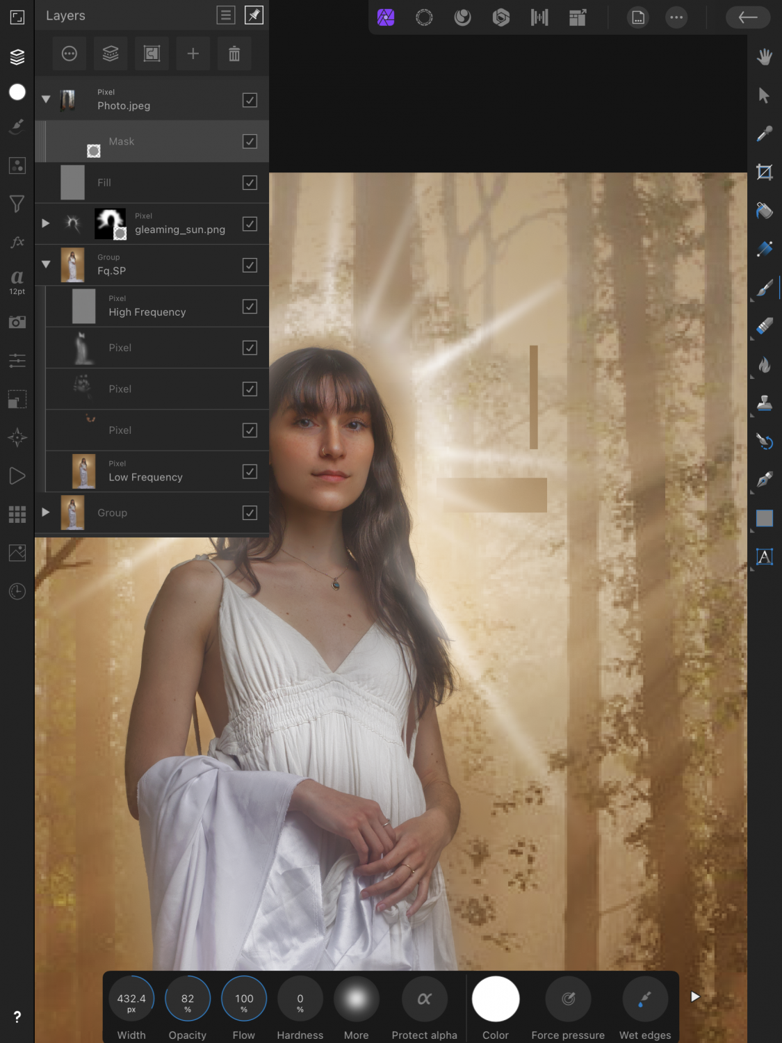782x1043 pixels.
Task: Pin the Layers panel
Action: click(254, 15)
